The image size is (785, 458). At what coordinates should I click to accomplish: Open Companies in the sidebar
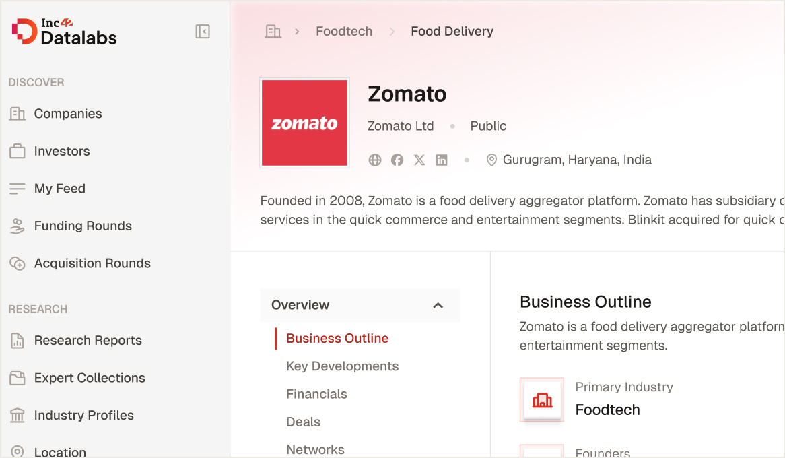tap(67, 114)
